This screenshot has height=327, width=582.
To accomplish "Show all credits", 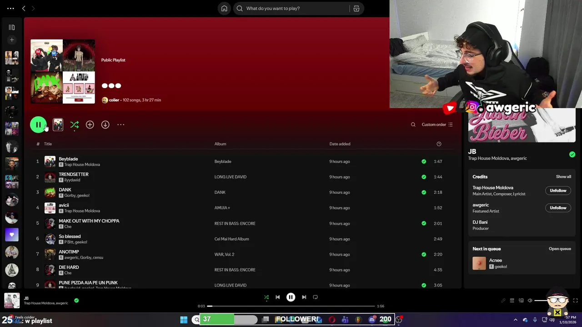I will [x=563, y=177].
